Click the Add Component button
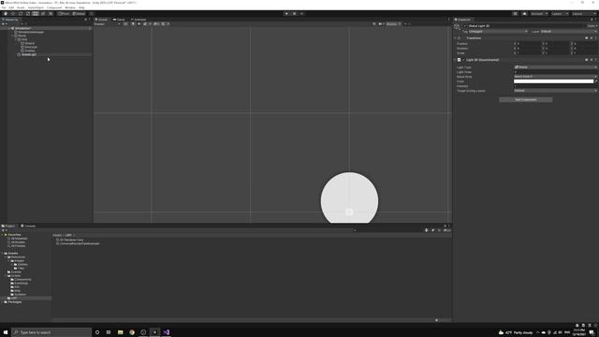The image size is (599, 337). (526, 100)
